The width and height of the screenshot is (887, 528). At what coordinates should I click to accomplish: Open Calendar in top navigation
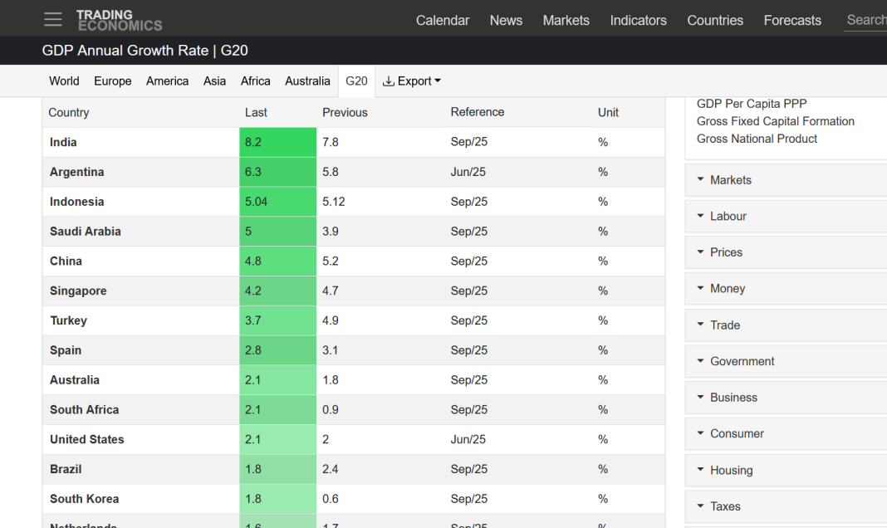tap(443, 21)
